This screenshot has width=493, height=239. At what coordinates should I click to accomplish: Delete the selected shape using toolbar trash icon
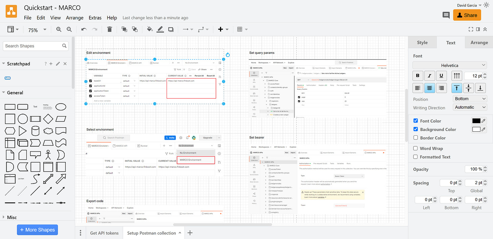pyautogui.click(x=109, y=29)
